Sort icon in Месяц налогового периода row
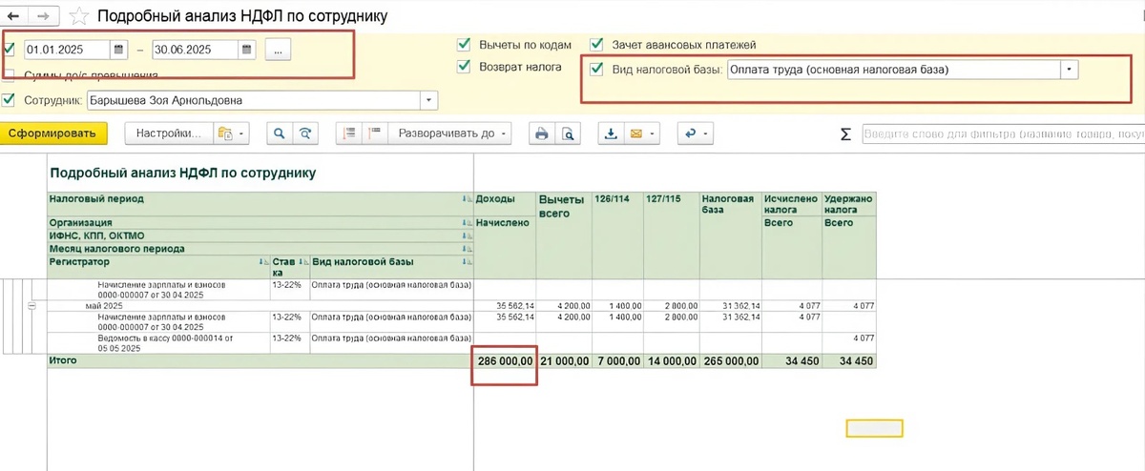1145x471 pixels. click(x=467, y=248)
